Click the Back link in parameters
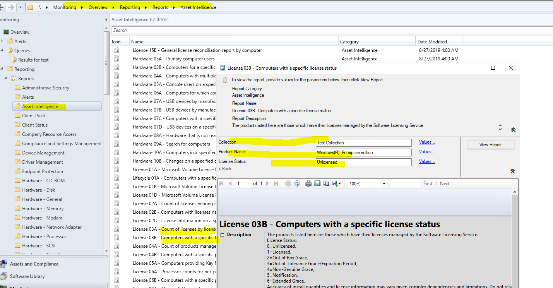This screenshot has height=288, width=553. (225, 169)
